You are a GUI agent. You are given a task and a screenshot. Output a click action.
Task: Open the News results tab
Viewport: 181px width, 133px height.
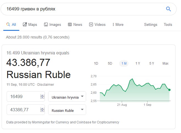75,24
